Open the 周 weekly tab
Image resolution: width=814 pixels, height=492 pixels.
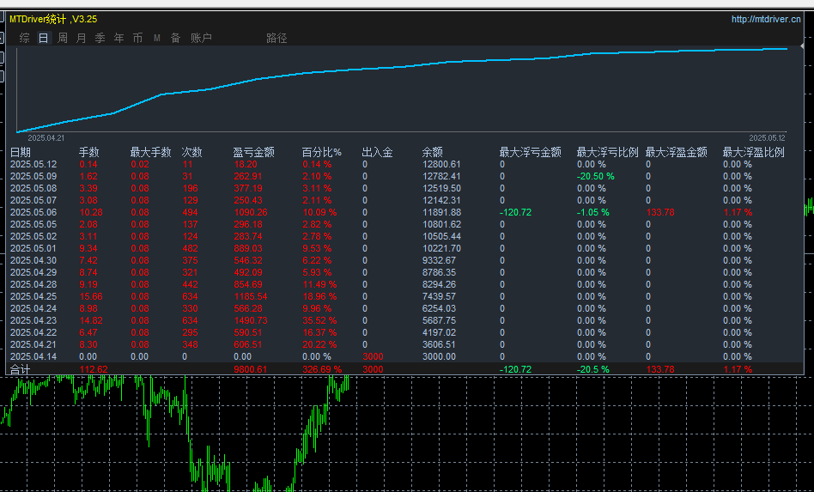(63, 38)
